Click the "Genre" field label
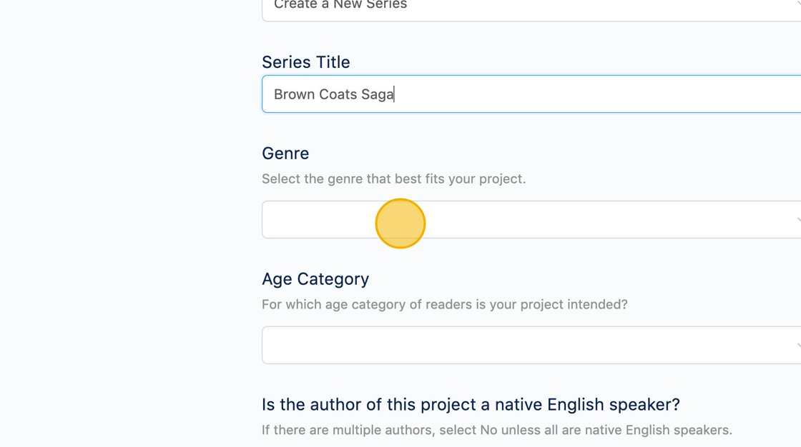Screen dimensions: 801x447 tap(285, 154)
